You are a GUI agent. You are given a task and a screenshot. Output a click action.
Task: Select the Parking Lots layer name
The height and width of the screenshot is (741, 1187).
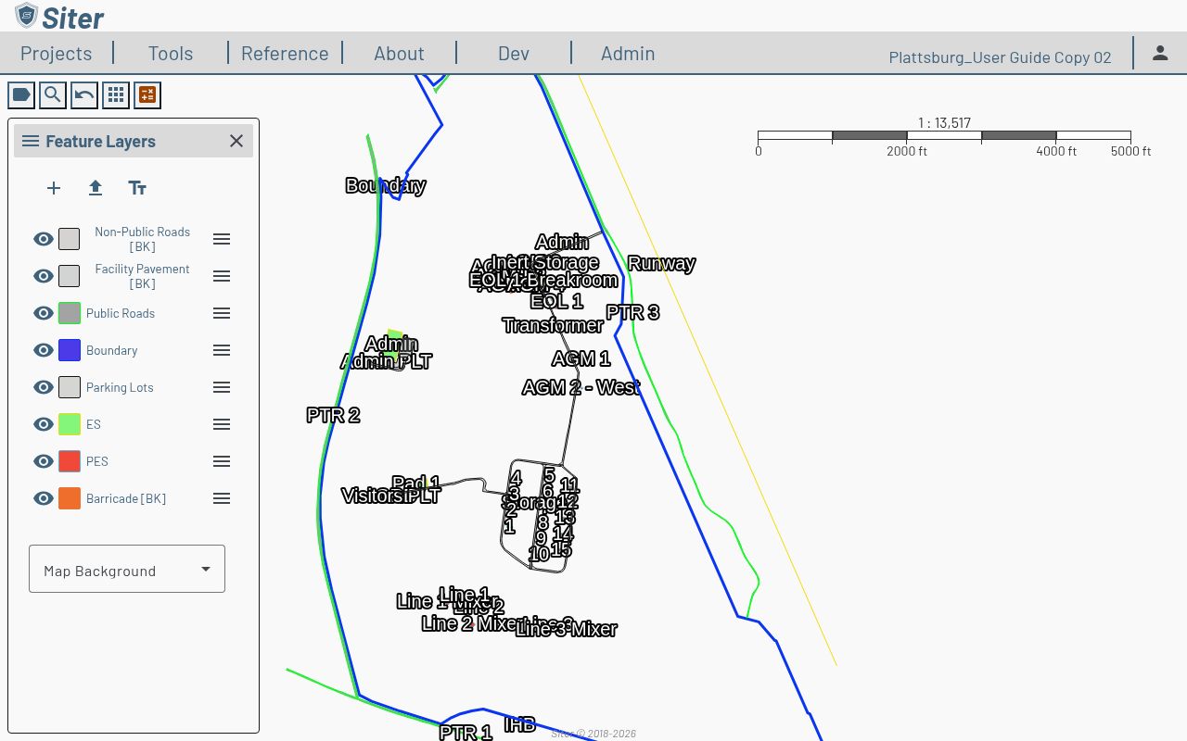tap(120, 387)
